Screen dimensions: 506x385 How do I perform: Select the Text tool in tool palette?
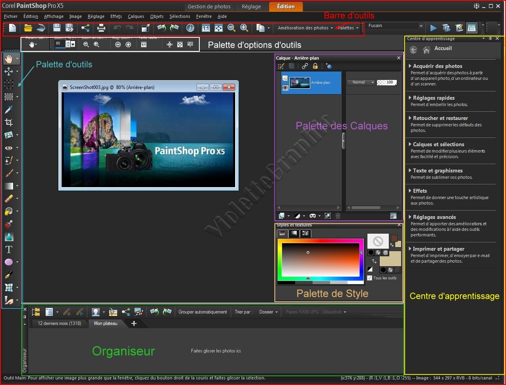point(9,250)
